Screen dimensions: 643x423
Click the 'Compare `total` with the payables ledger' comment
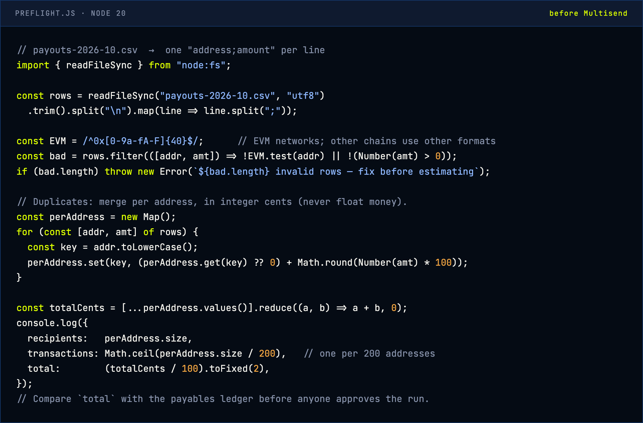[223, 399]
